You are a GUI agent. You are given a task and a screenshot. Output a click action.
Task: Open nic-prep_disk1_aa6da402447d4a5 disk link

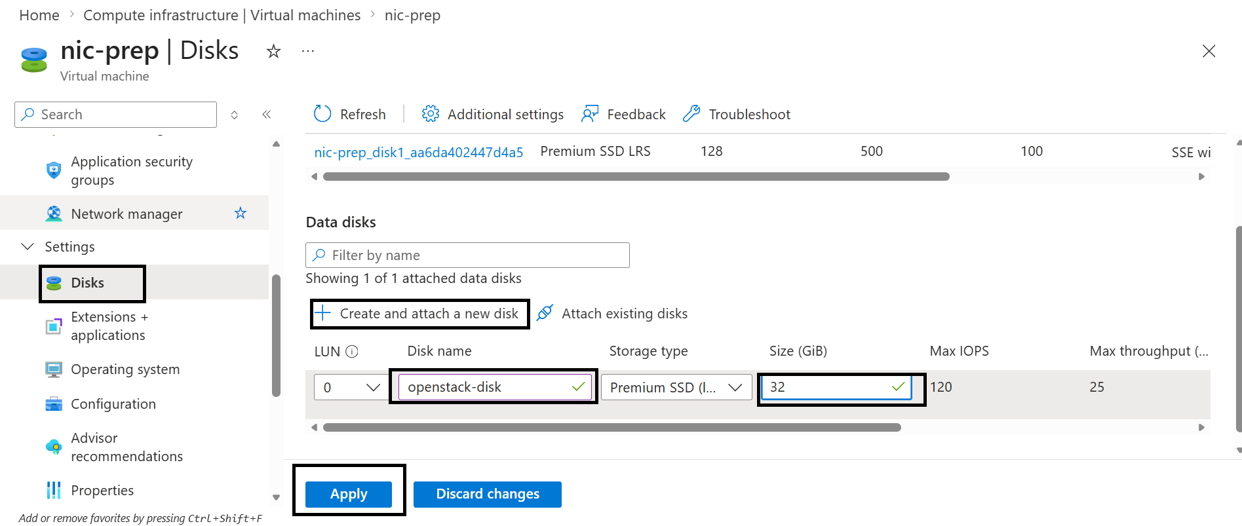coord(419,152)
